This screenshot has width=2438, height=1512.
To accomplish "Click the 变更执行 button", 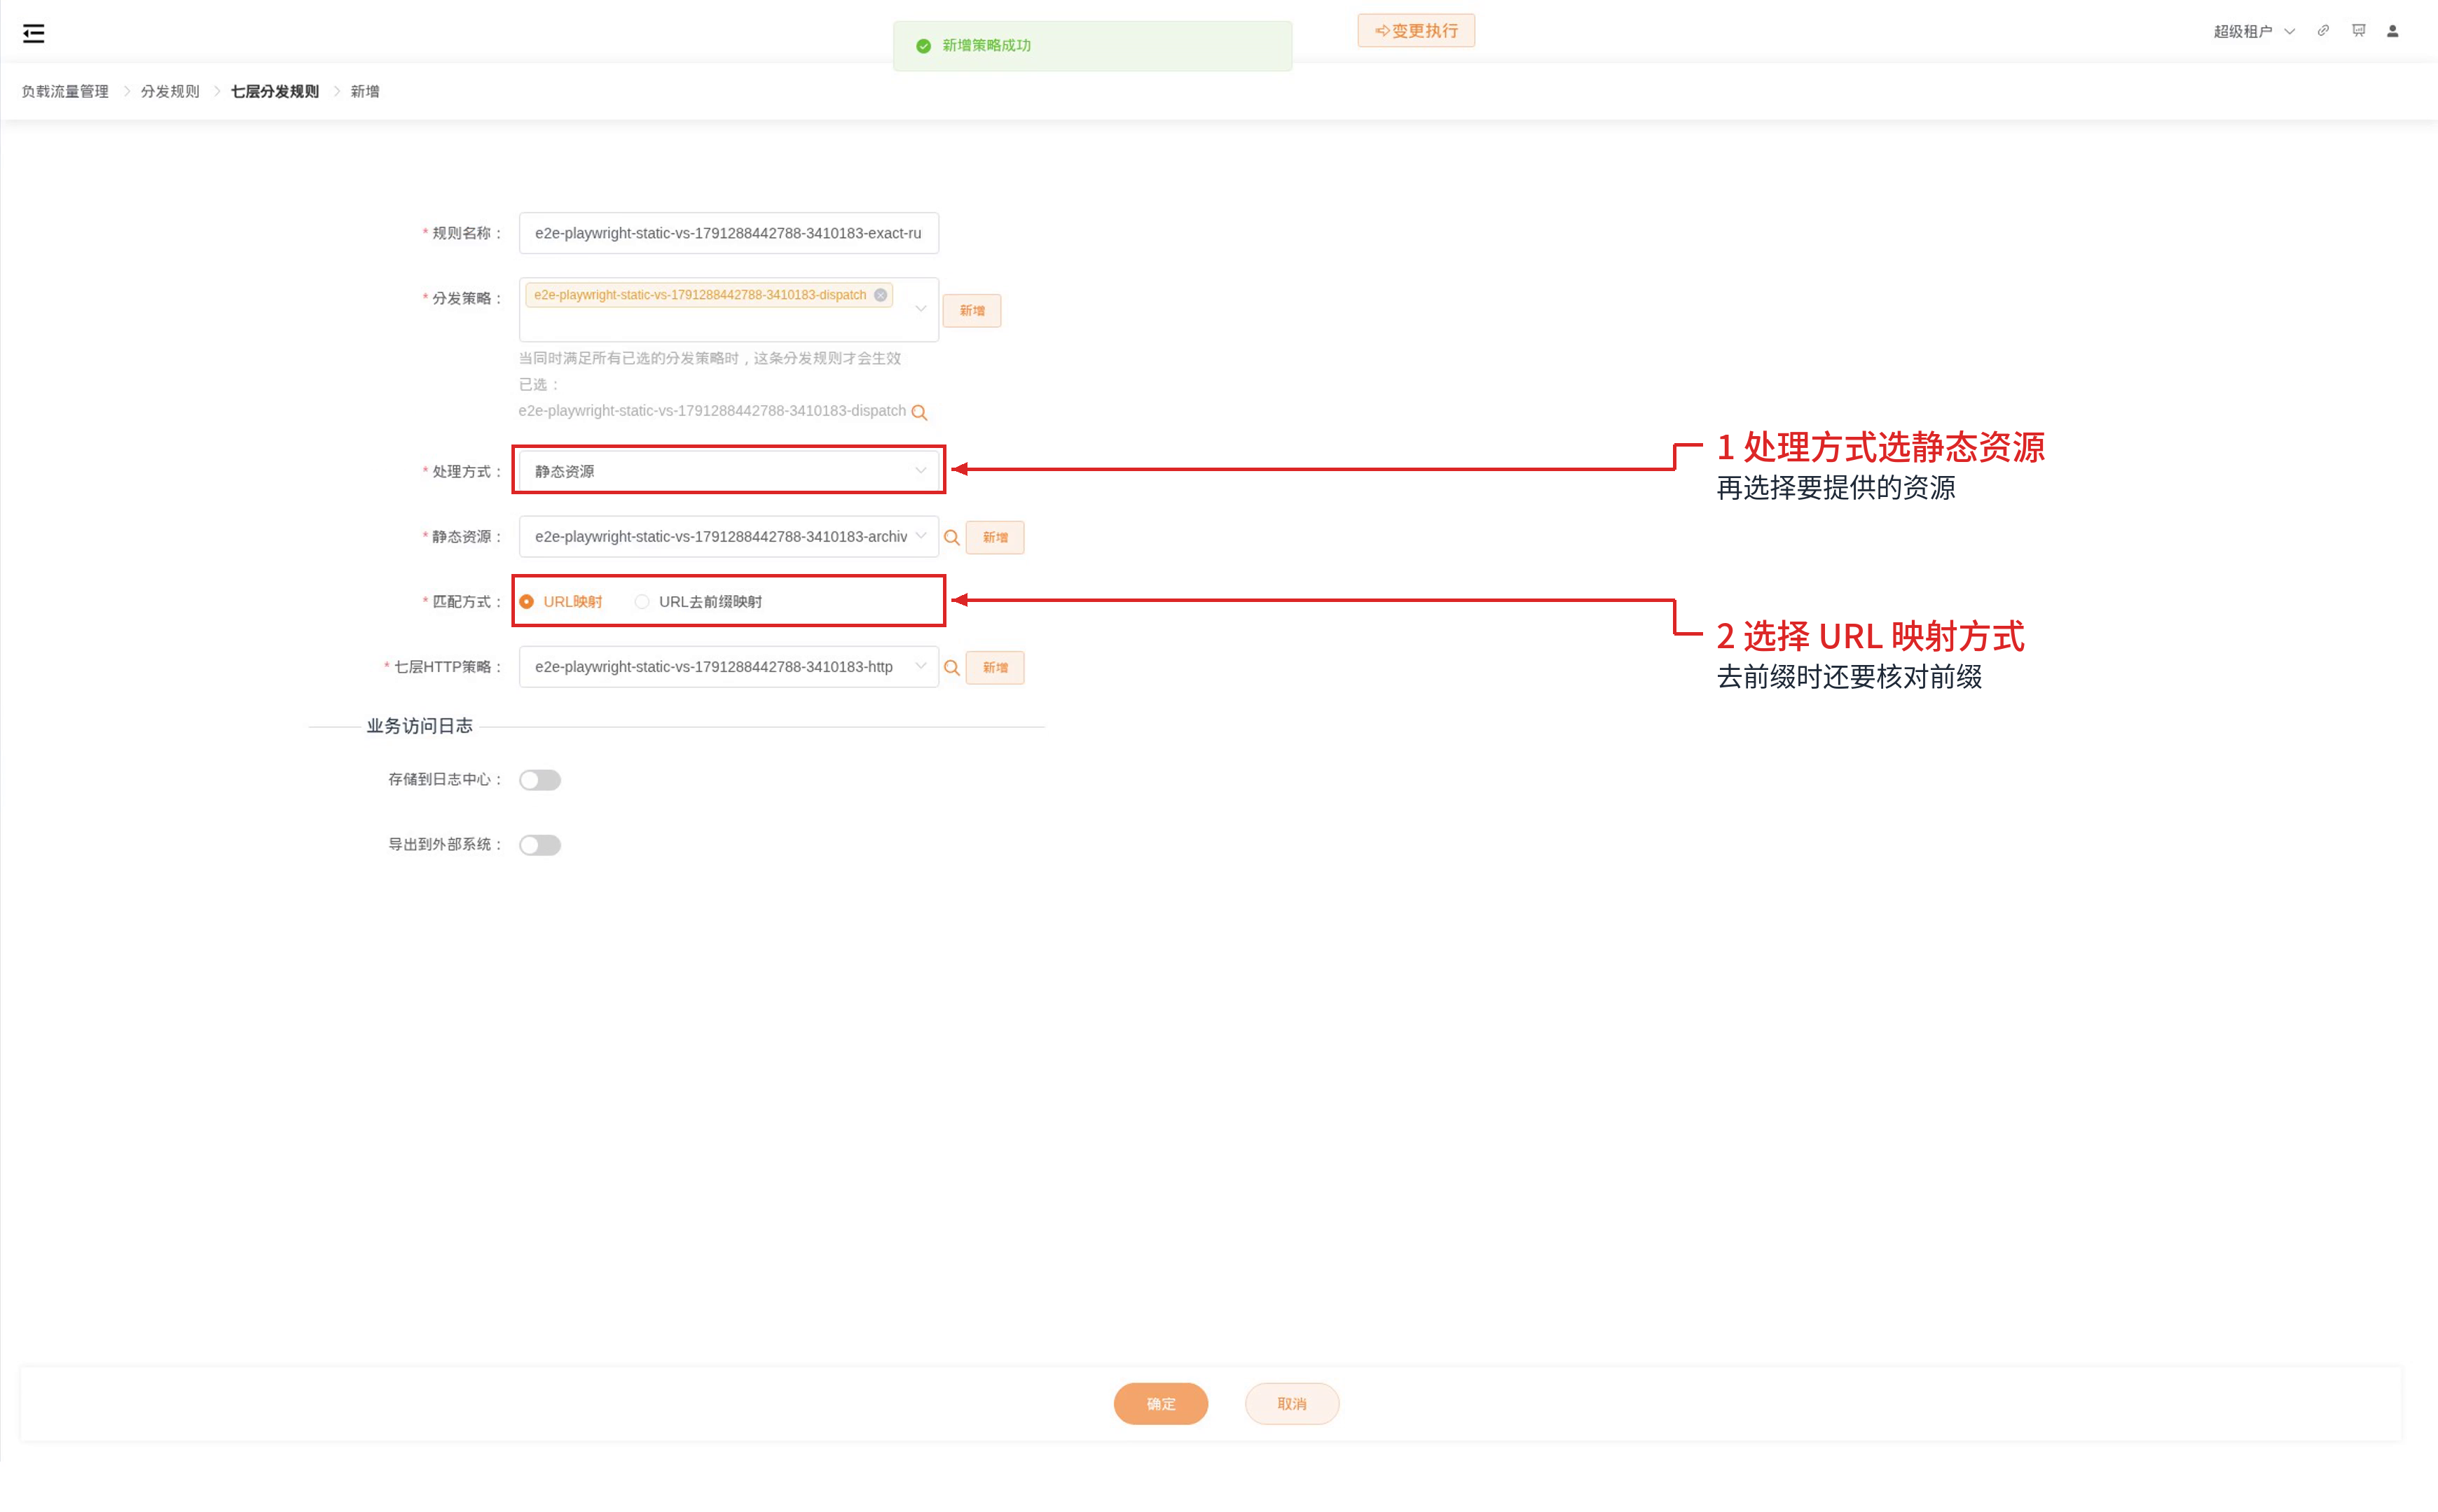I will [x=1416, y=31].
